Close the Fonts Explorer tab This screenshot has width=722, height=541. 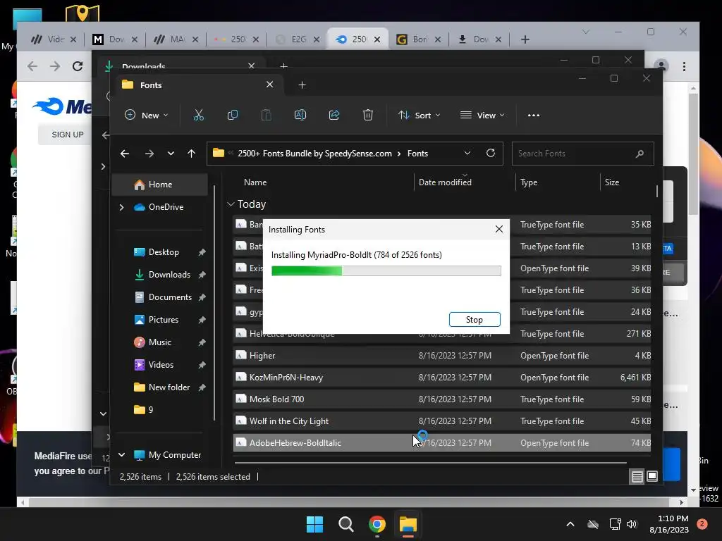point(270,85)
